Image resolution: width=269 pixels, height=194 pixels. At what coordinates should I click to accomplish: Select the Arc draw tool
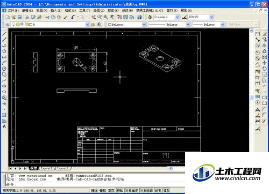coord(4,63)
